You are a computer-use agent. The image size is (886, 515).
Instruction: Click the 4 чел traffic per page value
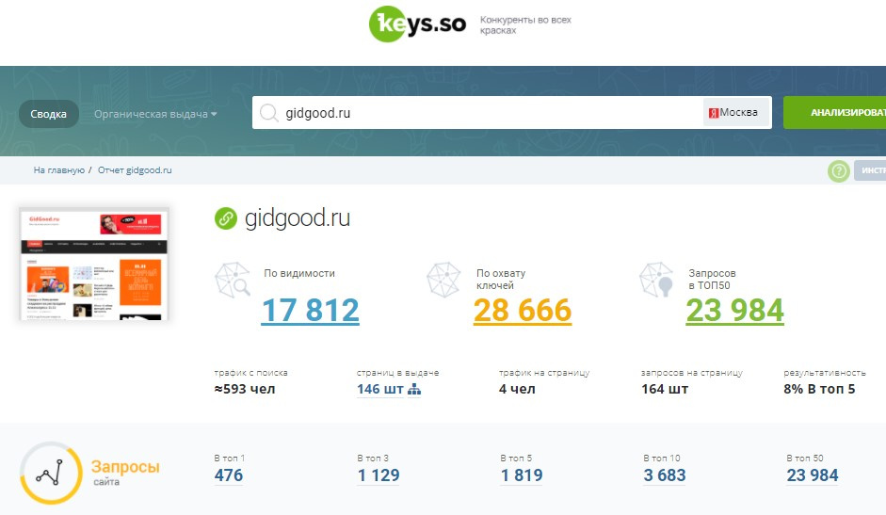coord(517,389)
